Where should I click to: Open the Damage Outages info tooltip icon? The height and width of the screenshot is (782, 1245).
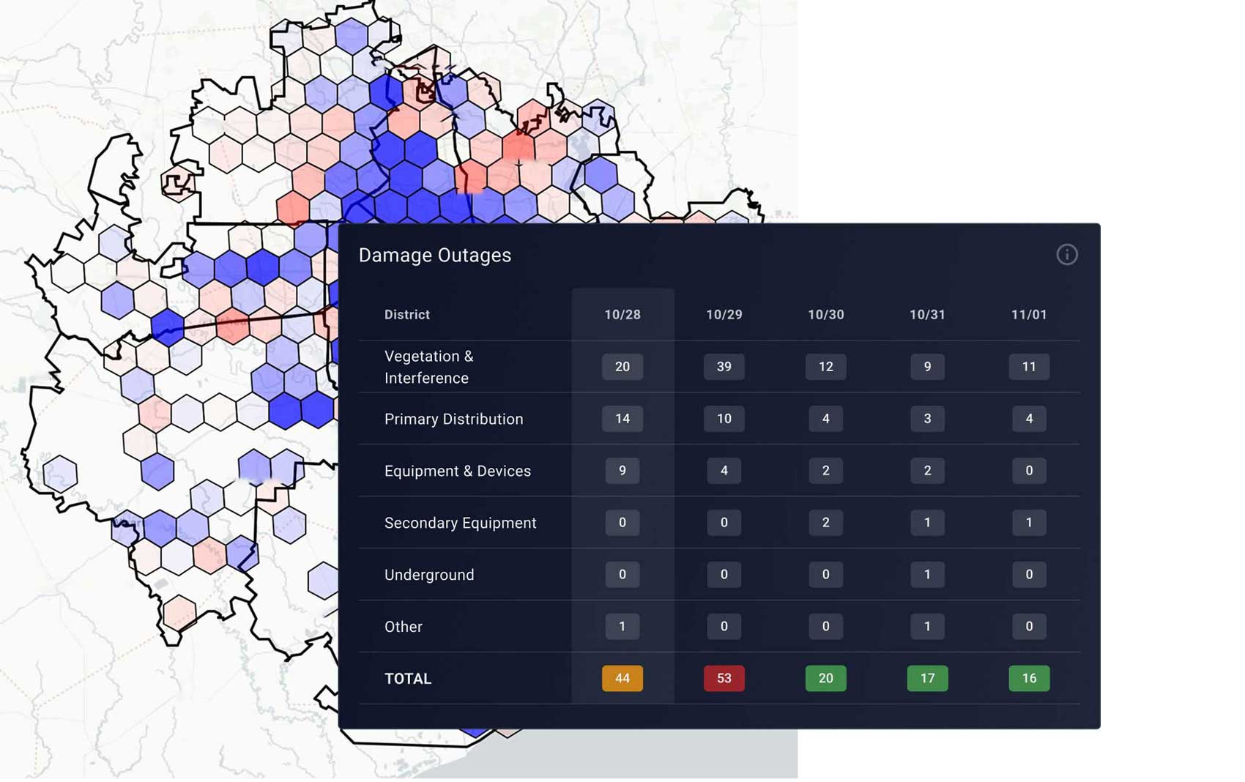tap(1067, 255)
